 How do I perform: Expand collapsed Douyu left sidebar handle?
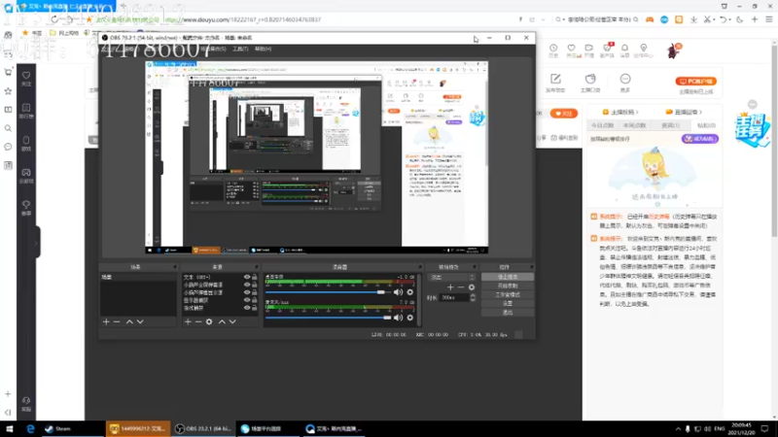click(x=37, y=243)
